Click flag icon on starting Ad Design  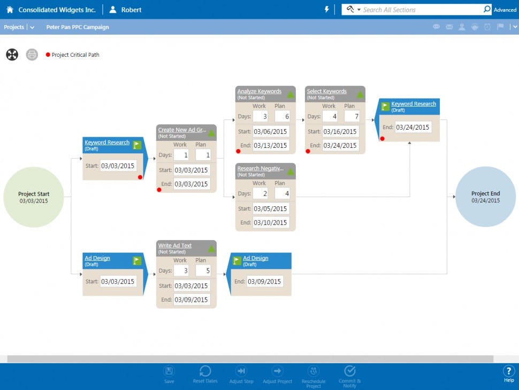137,261
